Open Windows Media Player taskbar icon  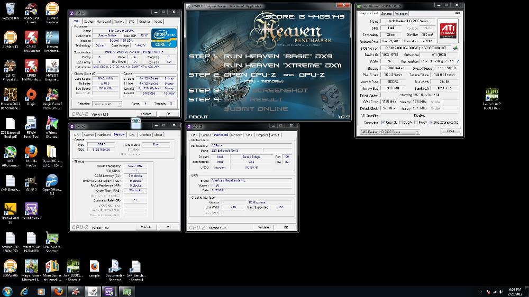point(41,292)
